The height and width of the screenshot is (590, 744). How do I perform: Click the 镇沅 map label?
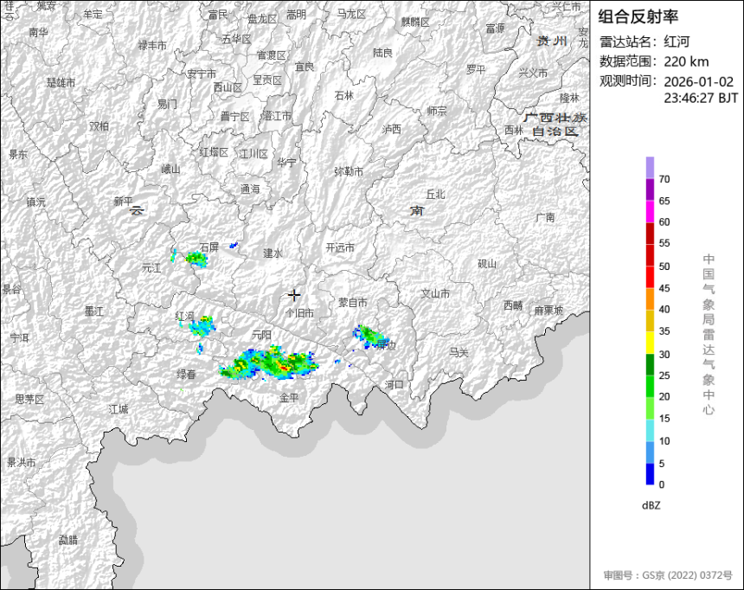pos(36,202)
